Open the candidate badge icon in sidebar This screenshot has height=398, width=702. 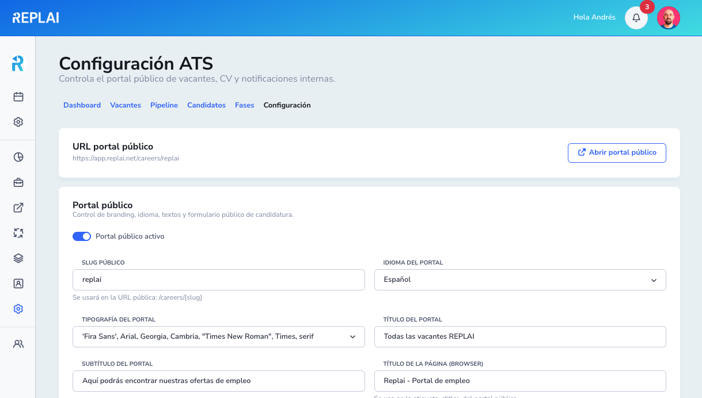click(18, 284)
